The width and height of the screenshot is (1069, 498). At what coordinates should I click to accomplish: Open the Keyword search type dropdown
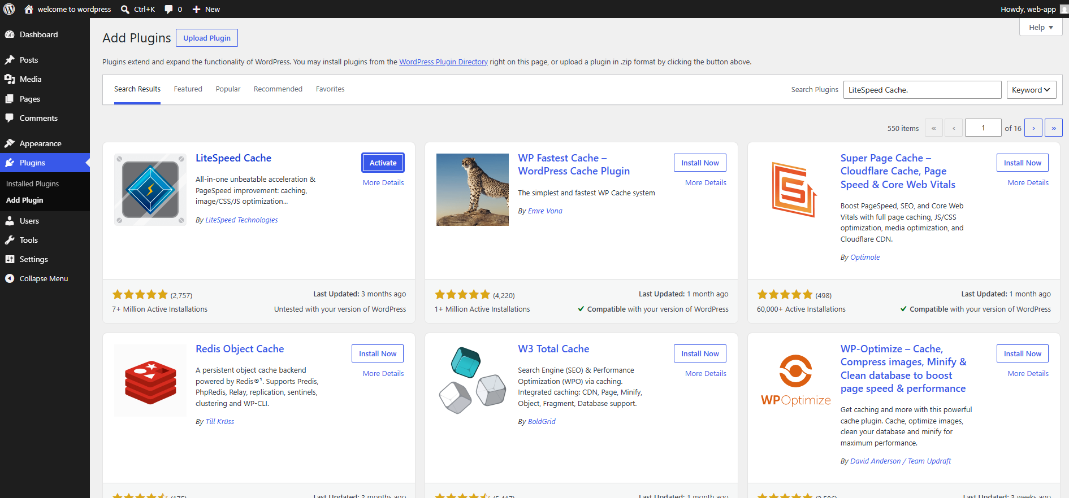[1031, 90]
